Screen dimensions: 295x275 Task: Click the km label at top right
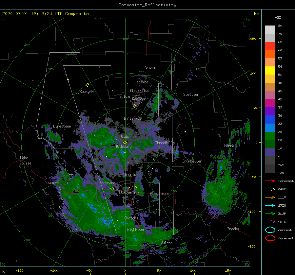click(x=256, y=14)
